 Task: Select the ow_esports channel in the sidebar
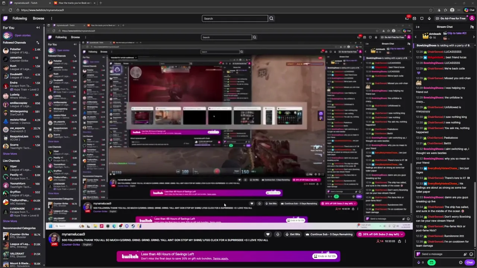22,130
